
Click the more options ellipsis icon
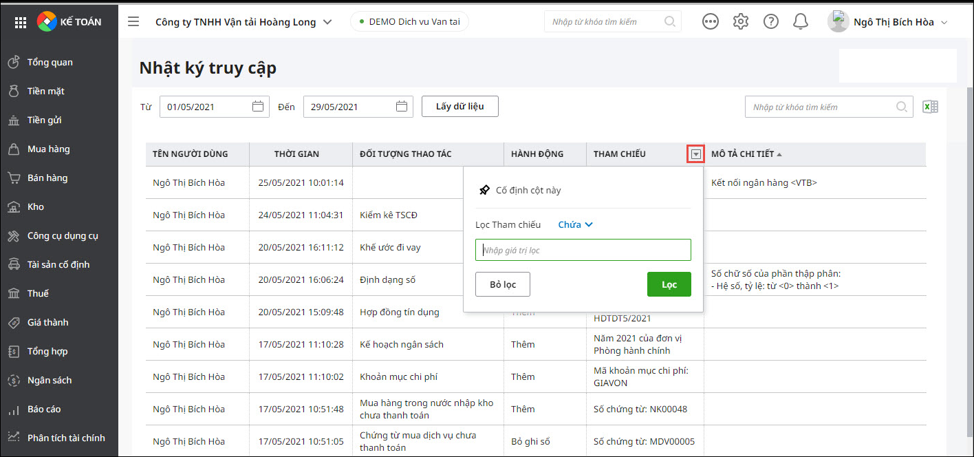710,22
